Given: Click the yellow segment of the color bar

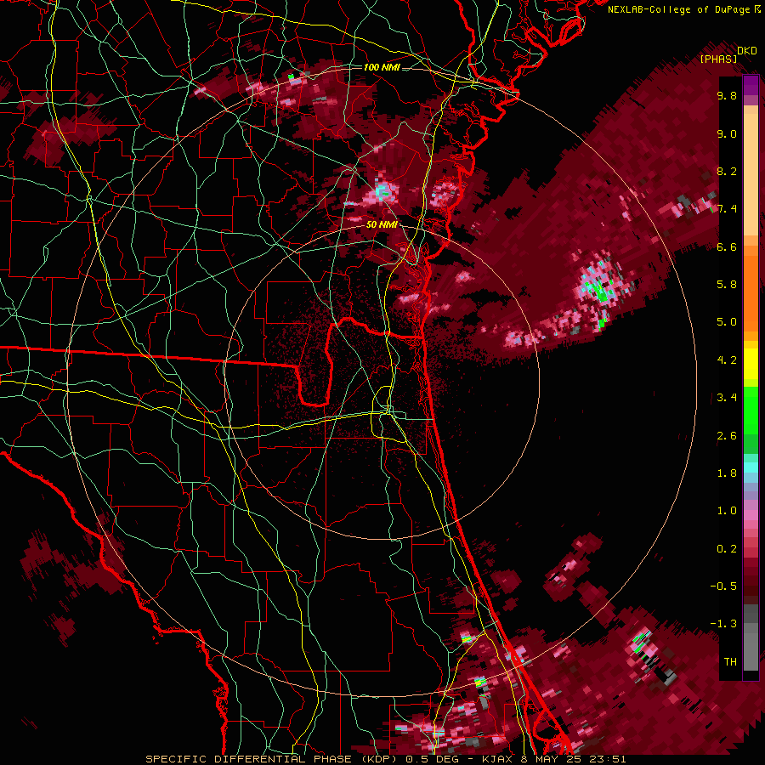Looking at the screenshot, I should click(751, 364).
